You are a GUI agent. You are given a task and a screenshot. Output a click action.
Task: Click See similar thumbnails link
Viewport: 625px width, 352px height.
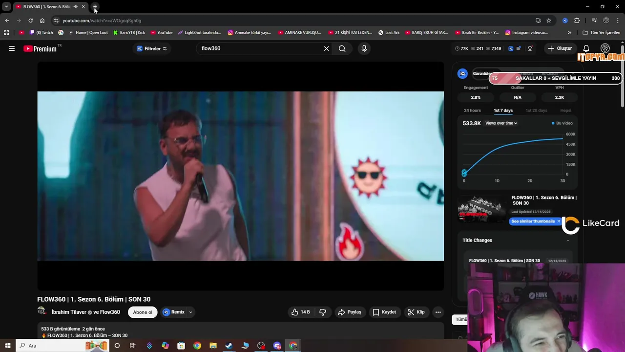point(536,221)
